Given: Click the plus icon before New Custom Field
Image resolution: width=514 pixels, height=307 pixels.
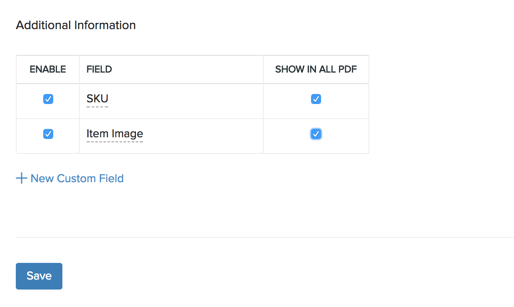Looking at the screenshot, I should (21, 178).
